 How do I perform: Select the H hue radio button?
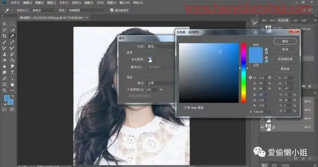click(x=250, y=78)
